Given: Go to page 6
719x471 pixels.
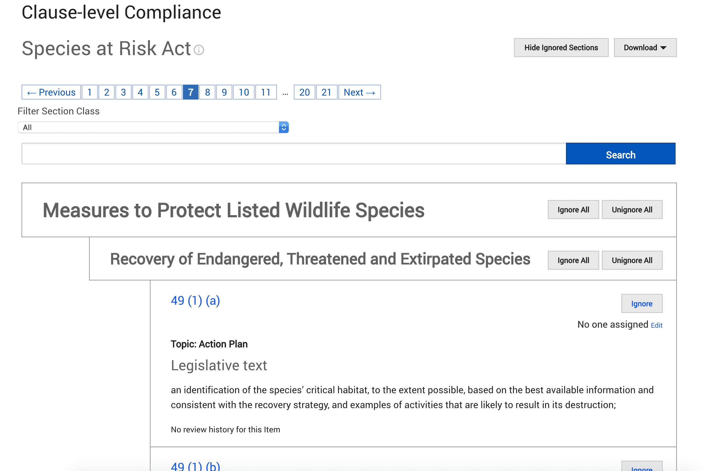Looking at the screenshot, I should tap(174, 92).
